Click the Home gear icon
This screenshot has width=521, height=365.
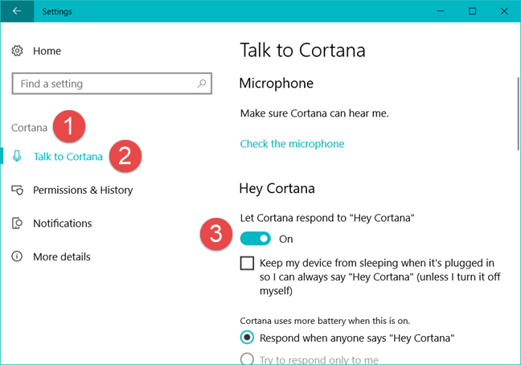(18, 51)
